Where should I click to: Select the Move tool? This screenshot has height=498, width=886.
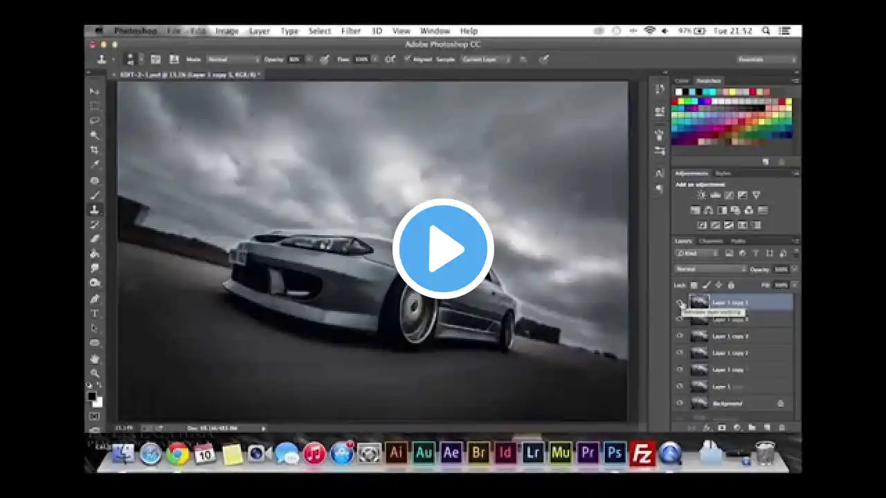click(95, 91)
